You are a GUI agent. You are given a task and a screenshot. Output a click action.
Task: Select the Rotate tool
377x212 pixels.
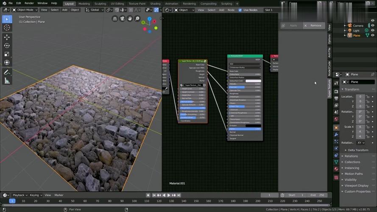pyautogui.click(x=7, y=45)
